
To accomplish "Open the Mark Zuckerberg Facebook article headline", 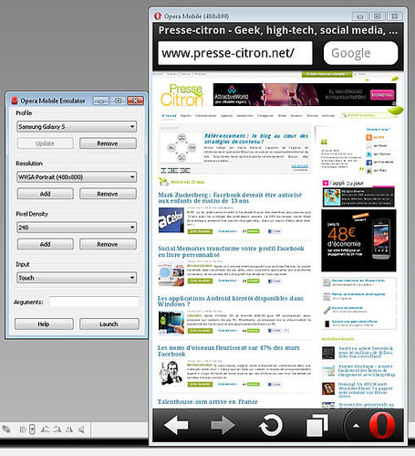I will pos(230,197).
